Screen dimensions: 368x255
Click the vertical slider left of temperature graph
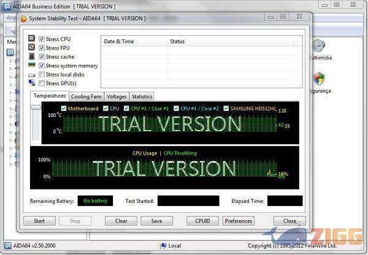(36, 121)
